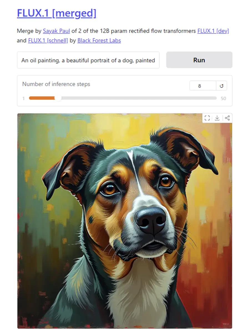
Task: Click the inference steps slider handle
Action: (x=58, y=98)
